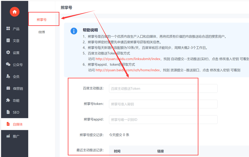Open the ziyuan.baidu.com/linksubmit/index link

point(128,59)
